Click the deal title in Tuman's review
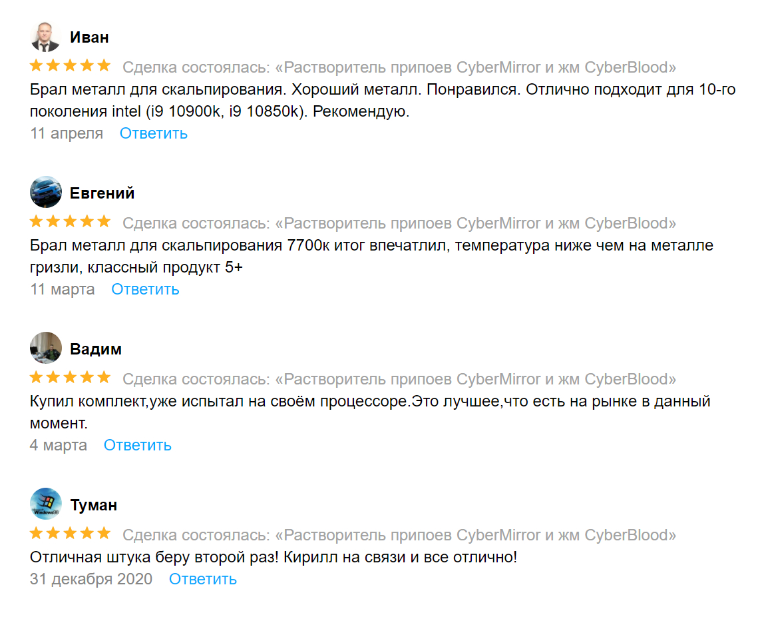Viewport: 758px width, 619px height. (475, 535)
